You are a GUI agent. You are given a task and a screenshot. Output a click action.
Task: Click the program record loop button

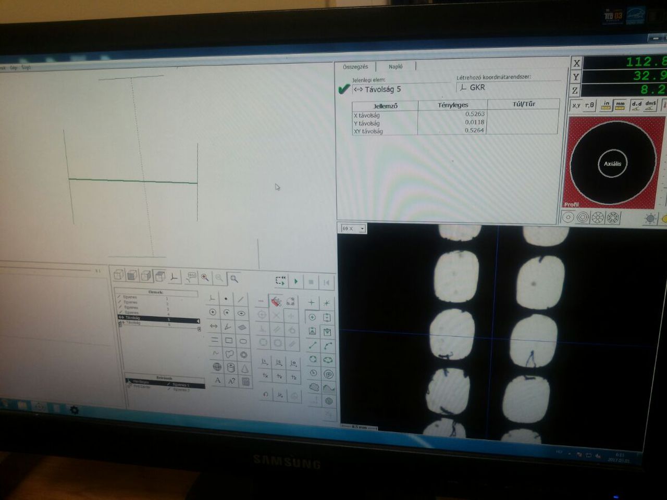(280, 281)
